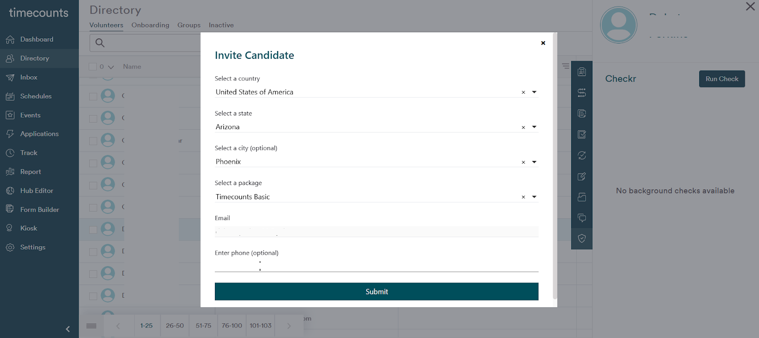759x338 pixels.
Task: Switch to the Volunteers tab
Action: click(106, 25)
